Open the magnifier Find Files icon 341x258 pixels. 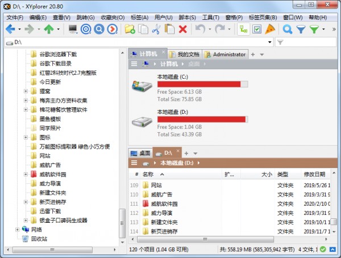click(x=288, y=29)
